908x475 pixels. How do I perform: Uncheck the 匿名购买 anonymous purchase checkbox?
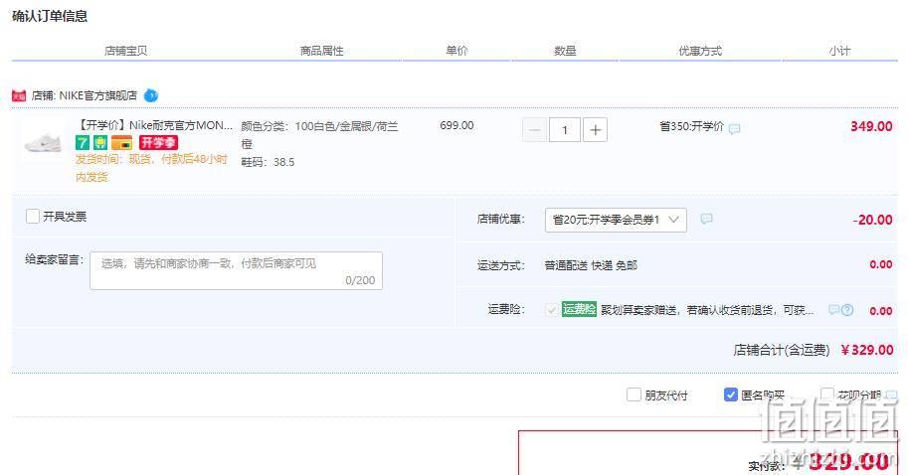[x=730, y=396]
